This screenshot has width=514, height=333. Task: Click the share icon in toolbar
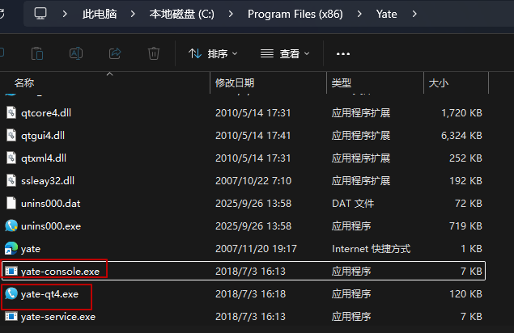coord(115,53)
